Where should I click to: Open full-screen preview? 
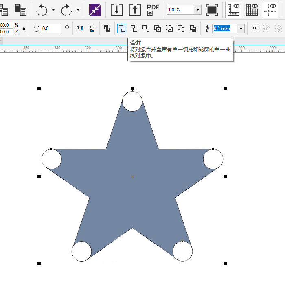coord(211,9)
